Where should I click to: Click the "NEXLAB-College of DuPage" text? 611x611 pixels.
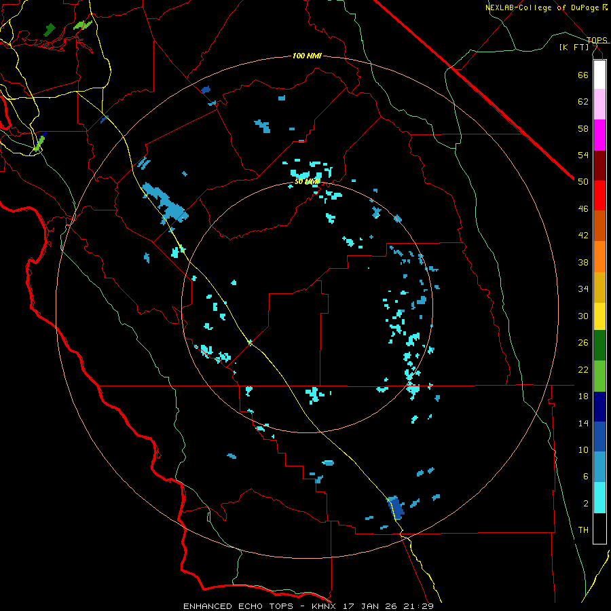[x=543, y=7]
